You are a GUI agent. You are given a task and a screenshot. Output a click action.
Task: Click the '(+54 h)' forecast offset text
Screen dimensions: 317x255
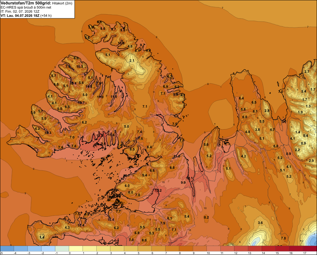click(x=46, y=16)
